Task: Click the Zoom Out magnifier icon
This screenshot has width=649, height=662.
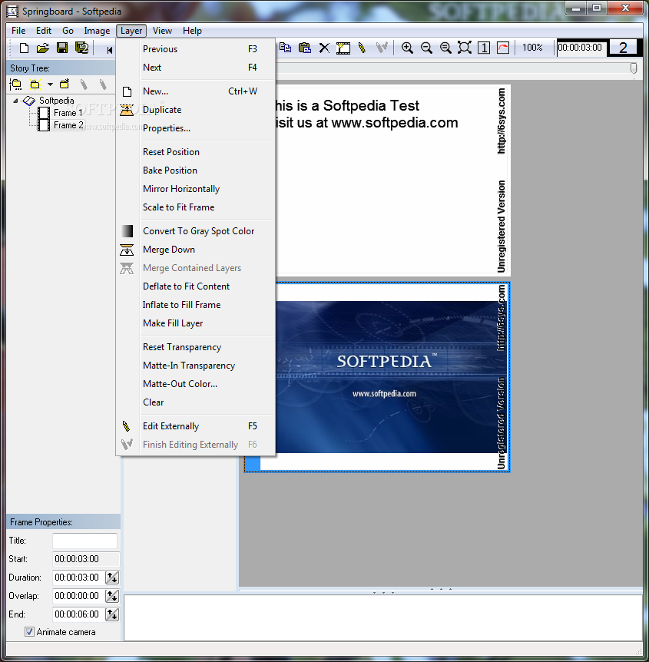Action: point(426,48)
